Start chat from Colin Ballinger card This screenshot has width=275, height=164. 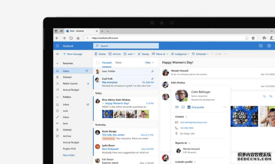183,107
